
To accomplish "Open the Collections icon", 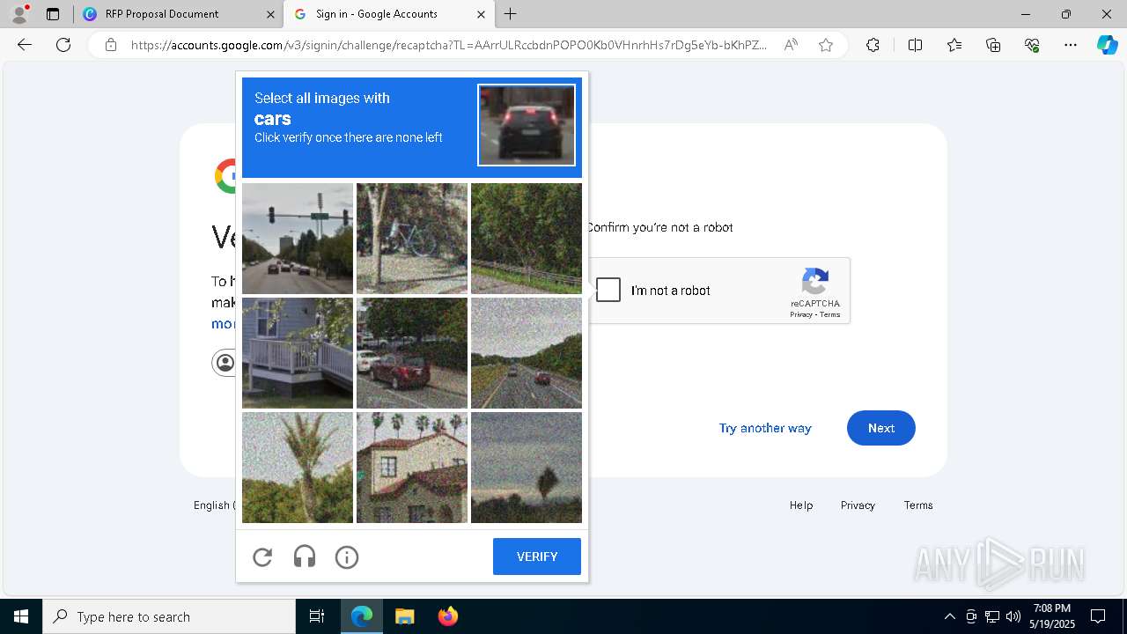I will point(993,45).
